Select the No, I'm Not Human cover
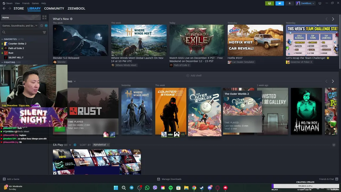 306,111
